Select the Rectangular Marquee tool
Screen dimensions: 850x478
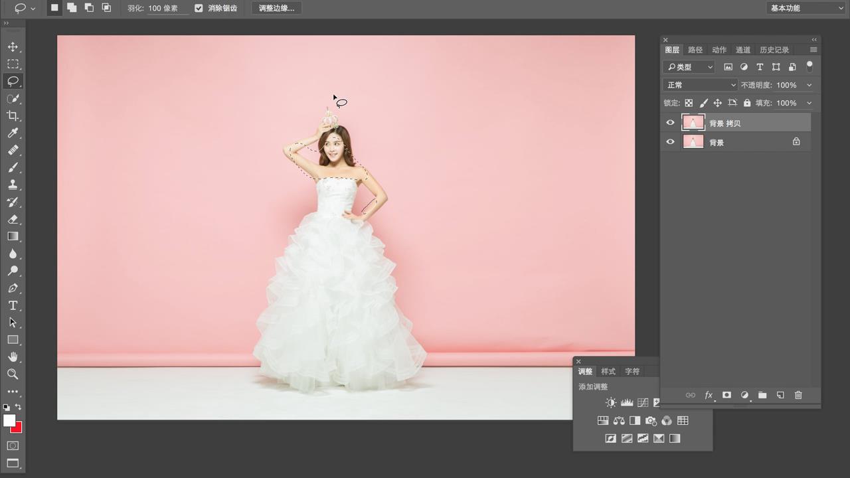point(13,64)
